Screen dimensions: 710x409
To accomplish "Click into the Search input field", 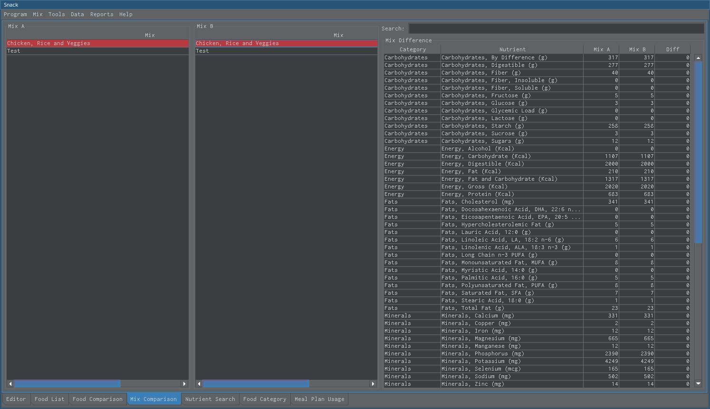I will 556,28.
